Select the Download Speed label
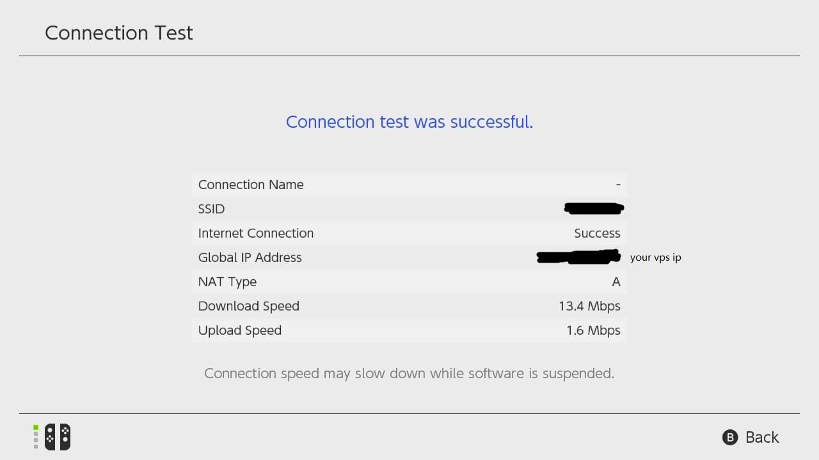 coord(249,306)
